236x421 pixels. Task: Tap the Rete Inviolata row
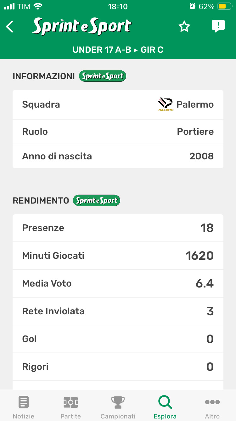tap(118, 311)
